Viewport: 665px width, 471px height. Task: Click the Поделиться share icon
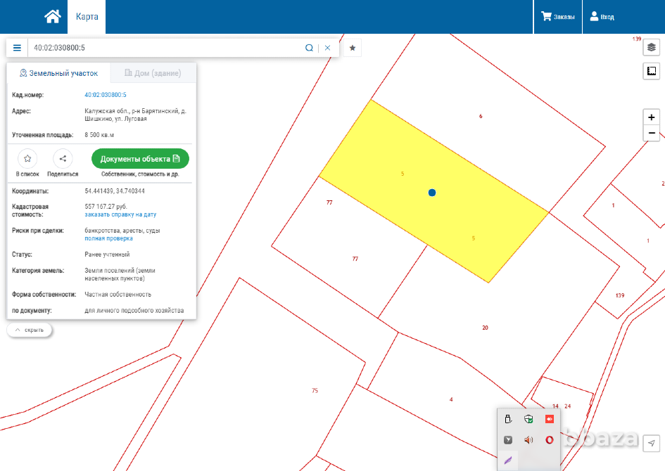(x=63, y=159)
